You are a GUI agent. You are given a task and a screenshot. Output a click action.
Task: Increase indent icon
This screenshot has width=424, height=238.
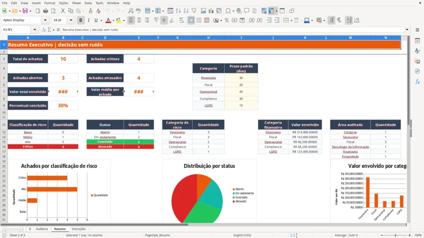tap(269, 20)
